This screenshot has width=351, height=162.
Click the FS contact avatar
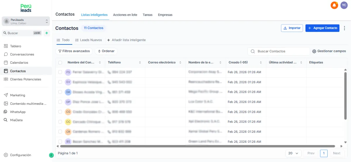pyautogui.click(x=68, y=72)
